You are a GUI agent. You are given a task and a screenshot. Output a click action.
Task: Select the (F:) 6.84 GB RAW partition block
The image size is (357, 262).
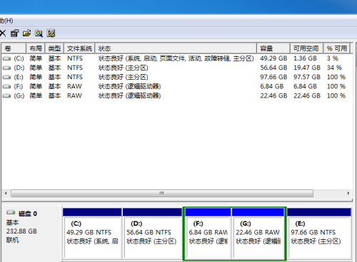(208, 233)
